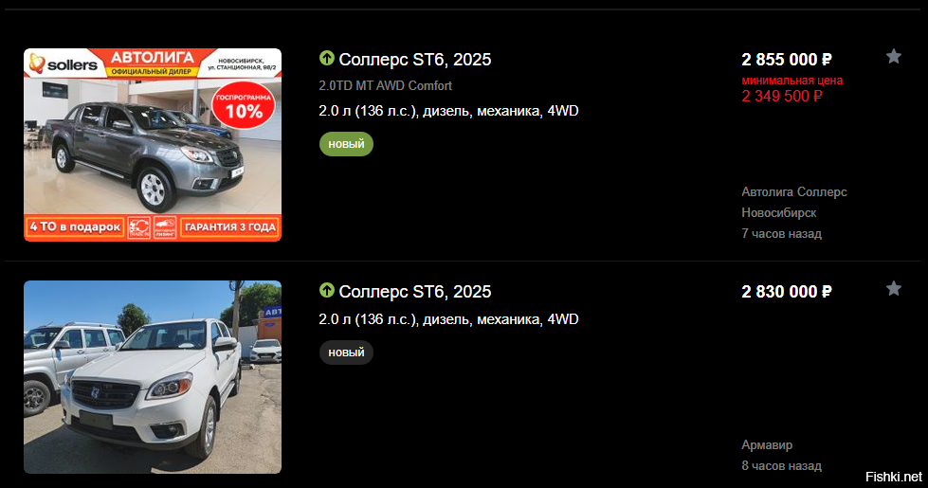Open first Соллерс ST6, 2025 listing title
928x488 pixels.
coord(415,59)
